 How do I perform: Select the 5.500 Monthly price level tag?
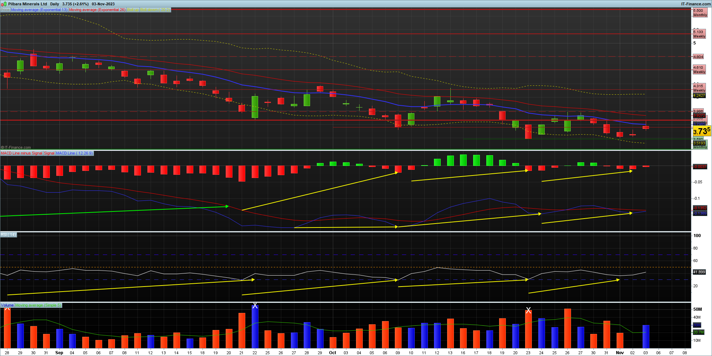700,13
